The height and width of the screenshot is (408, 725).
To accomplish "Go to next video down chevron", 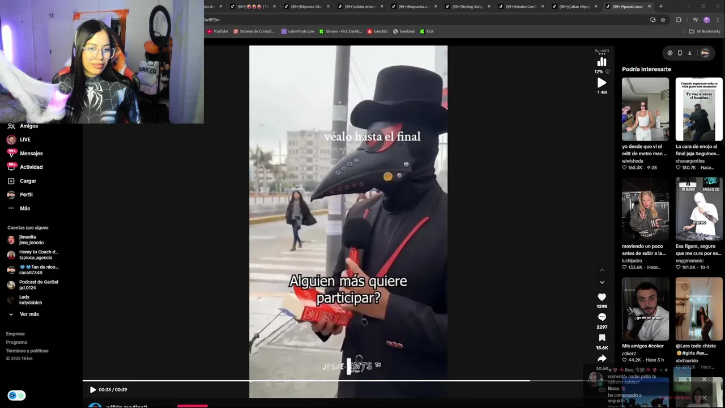I will [602, 282].
